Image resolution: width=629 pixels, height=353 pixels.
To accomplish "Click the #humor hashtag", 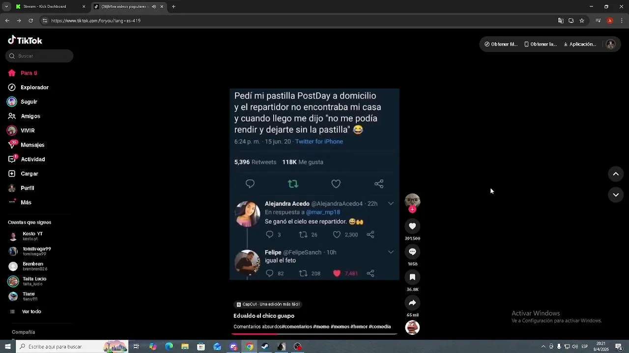I will 358,327.
